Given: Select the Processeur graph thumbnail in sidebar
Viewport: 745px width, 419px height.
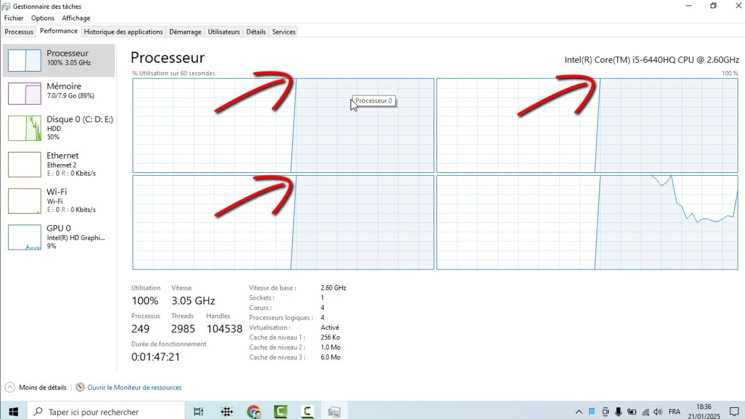Looking at the screenshot, I should 24,60.
